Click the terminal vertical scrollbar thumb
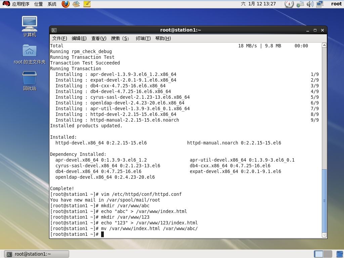Image resolution: width=344 pixels, height=258 pixels. coord(324,201)
